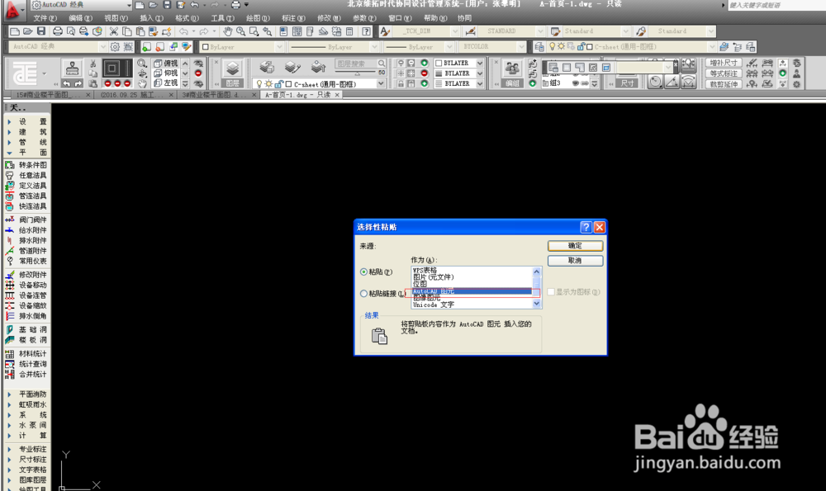Select the Pan hand tool in standard toolbar
The width and height of the screenshot is (826, 491).
228,31
